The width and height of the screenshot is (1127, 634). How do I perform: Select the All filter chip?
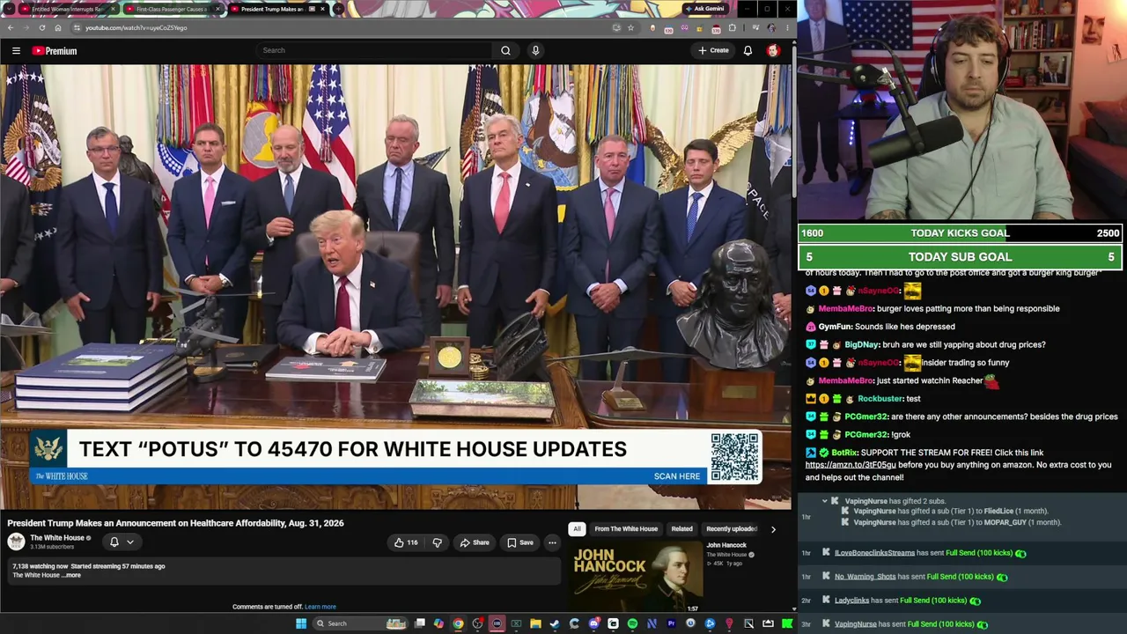(x=577, y=529)
